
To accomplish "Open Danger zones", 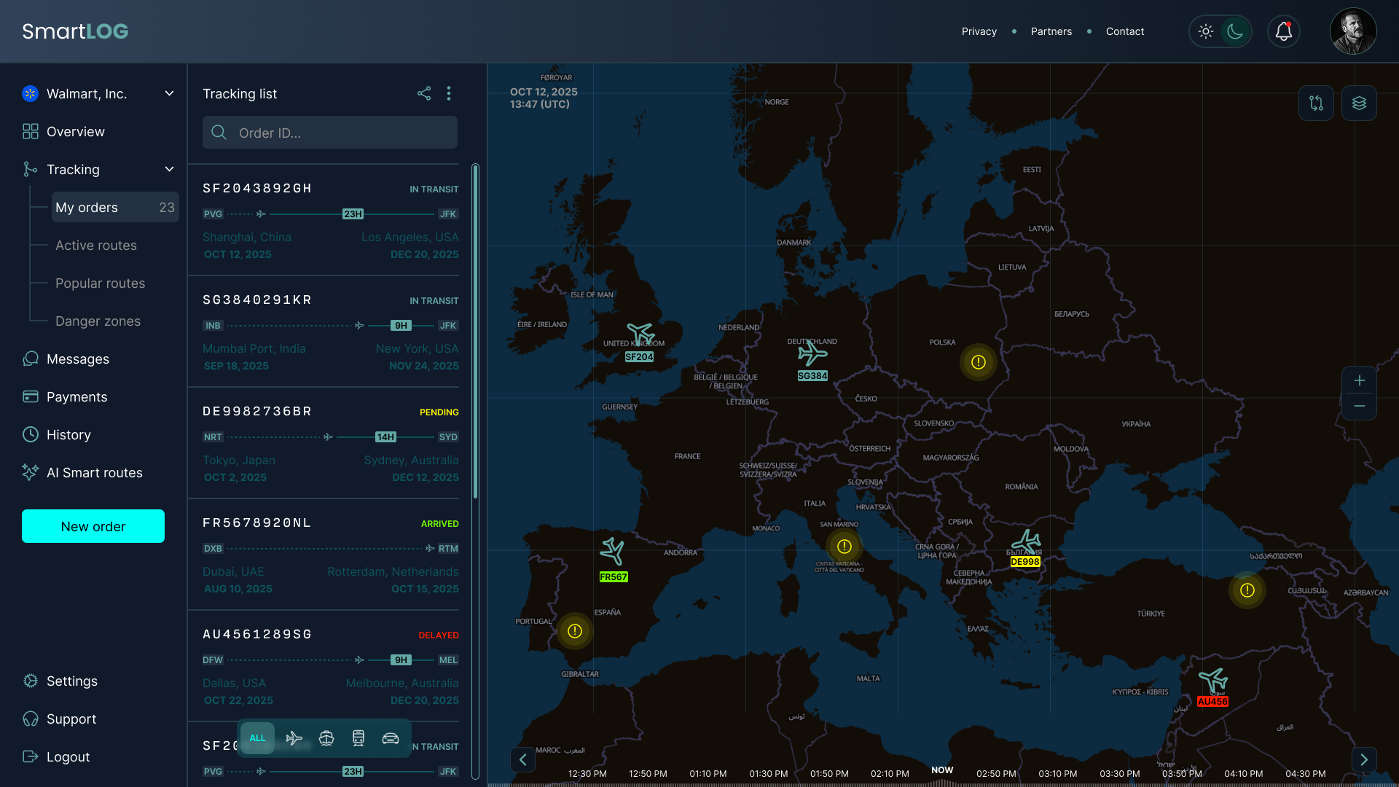I will click(x=98, y=321).
